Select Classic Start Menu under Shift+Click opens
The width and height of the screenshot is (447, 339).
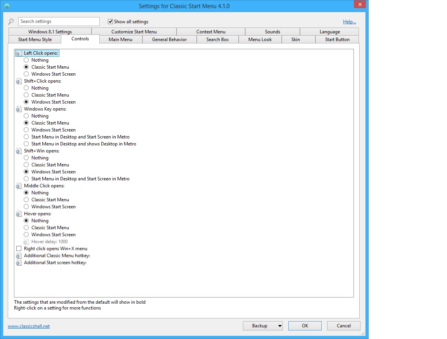click(x=26, y=95)
